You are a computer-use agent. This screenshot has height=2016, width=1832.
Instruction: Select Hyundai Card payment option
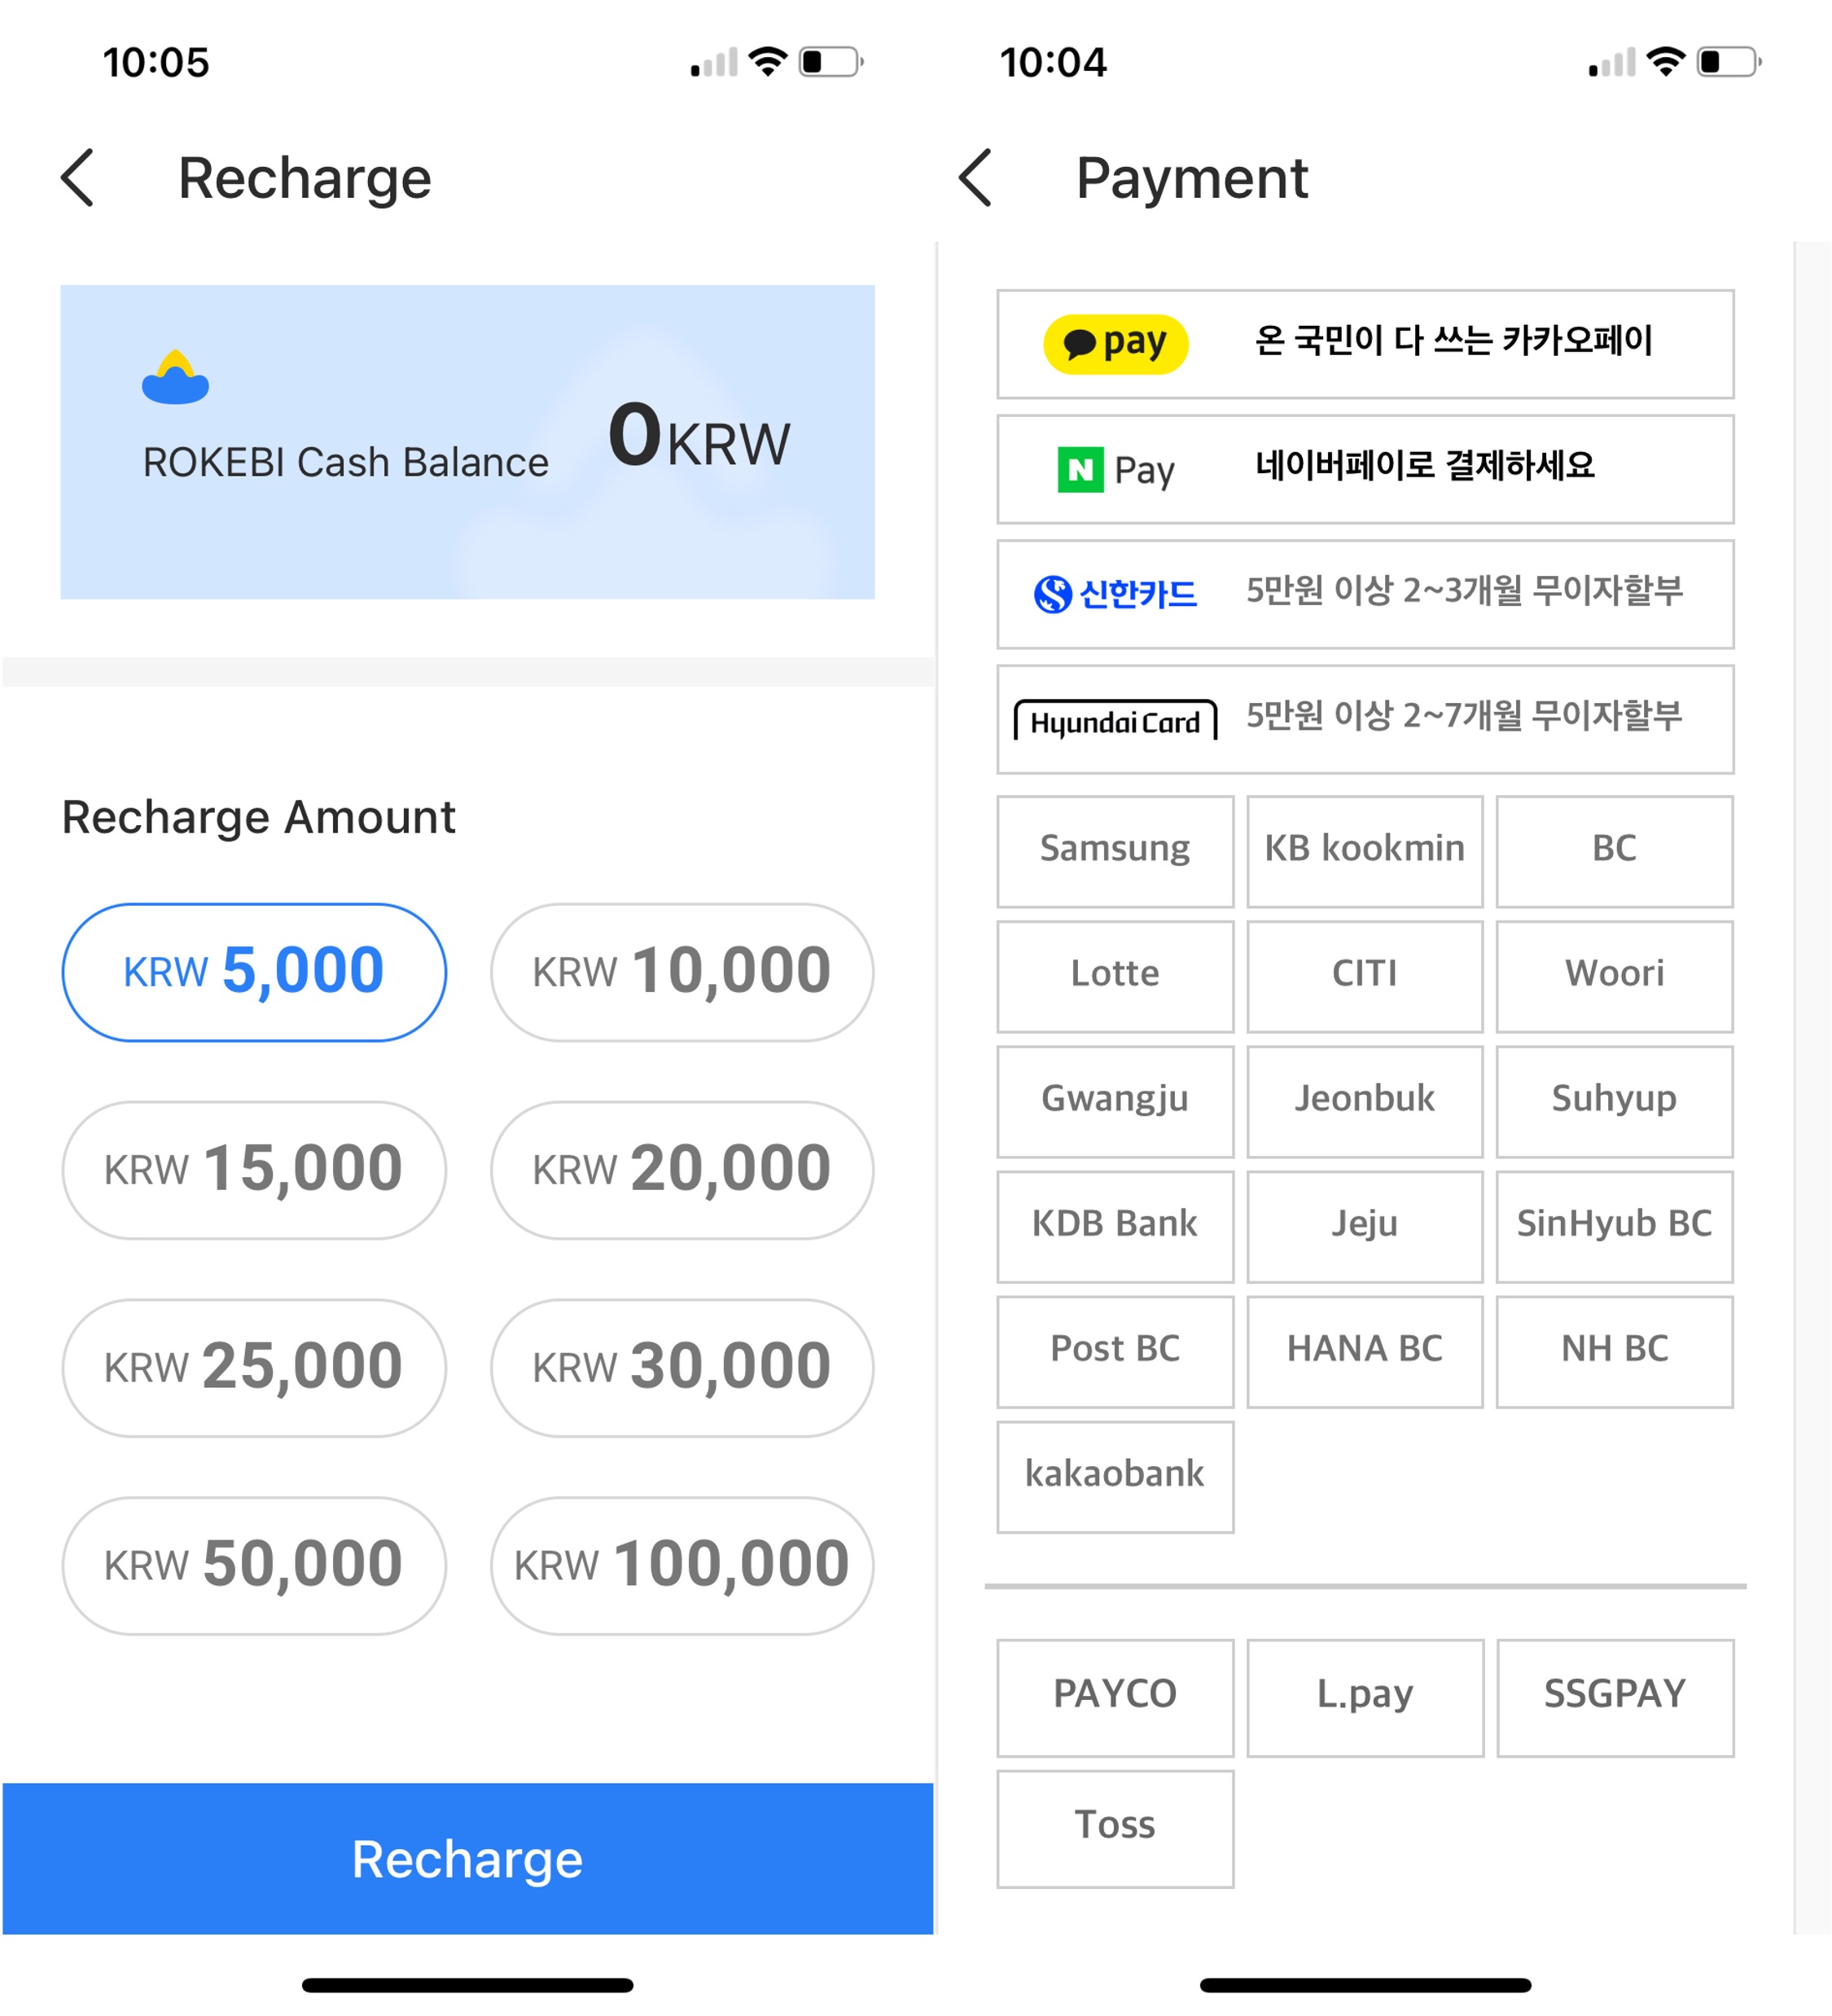tap(1365, 719)
